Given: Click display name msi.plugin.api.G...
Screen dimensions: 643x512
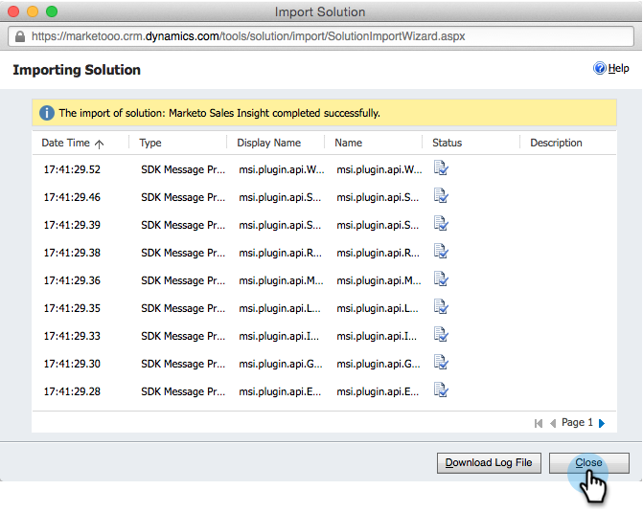Looking at the screenshot, I should (281, 364).
